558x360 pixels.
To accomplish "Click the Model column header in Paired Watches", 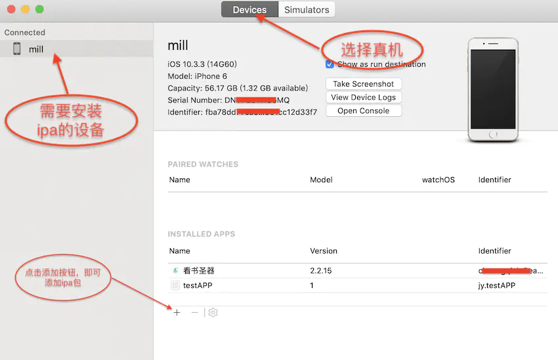I will (x=321, y=180).
